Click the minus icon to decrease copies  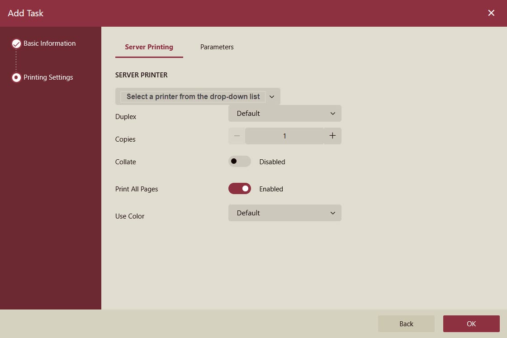coord(237,136)
